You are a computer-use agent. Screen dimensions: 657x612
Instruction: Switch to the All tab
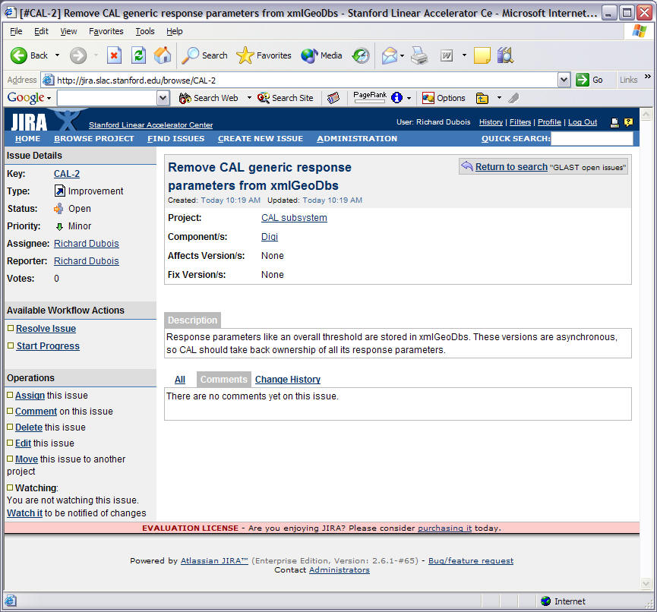pyautogui.click(x=180, y=380)
